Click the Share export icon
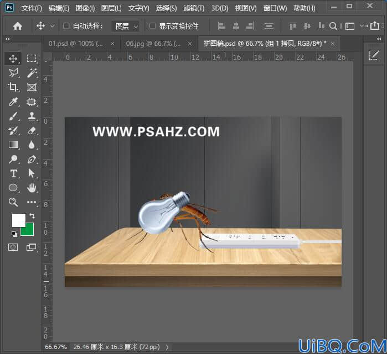 375,25
